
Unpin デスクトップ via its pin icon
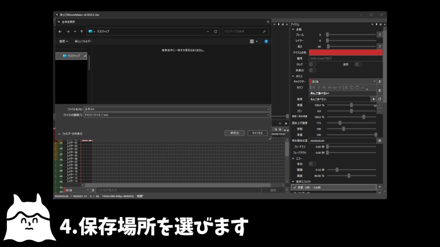pos(85,56)
